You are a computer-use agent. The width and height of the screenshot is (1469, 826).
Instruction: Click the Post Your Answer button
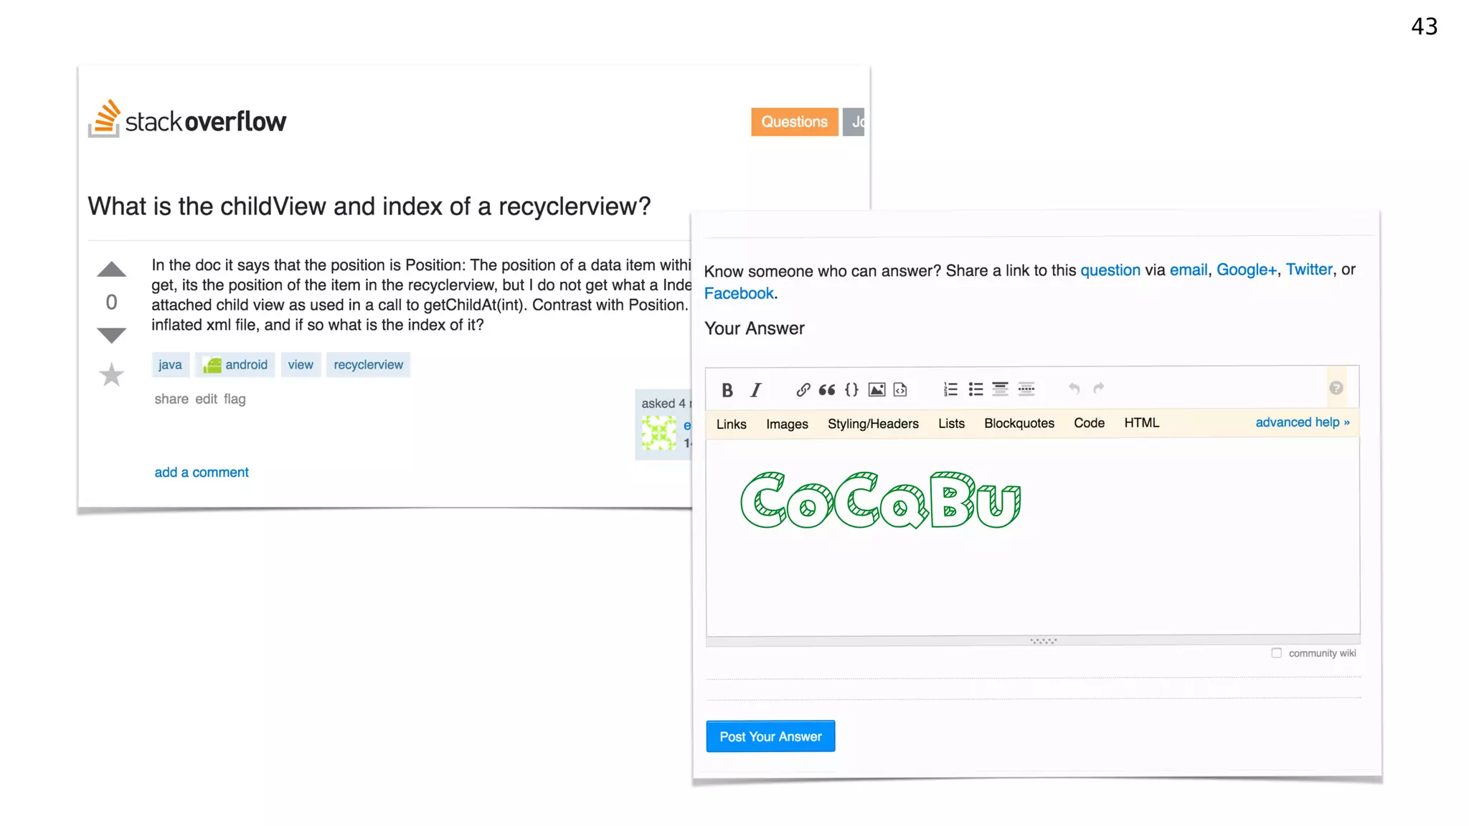point(770,736)
